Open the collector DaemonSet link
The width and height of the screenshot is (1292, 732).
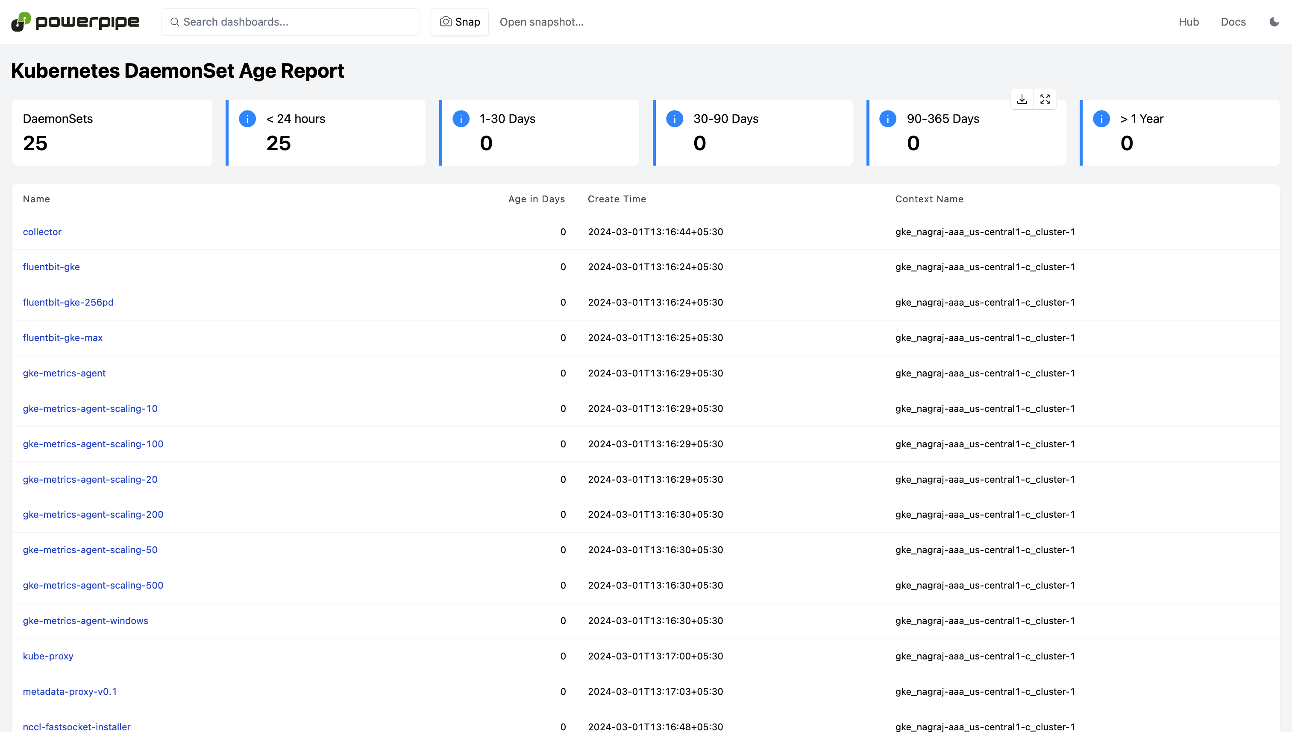click(x=42, y=232)
